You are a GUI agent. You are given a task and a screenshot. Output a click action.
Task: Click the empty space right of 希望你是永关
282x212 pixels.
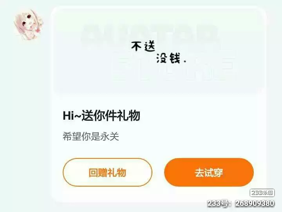(x=189, y=137)
